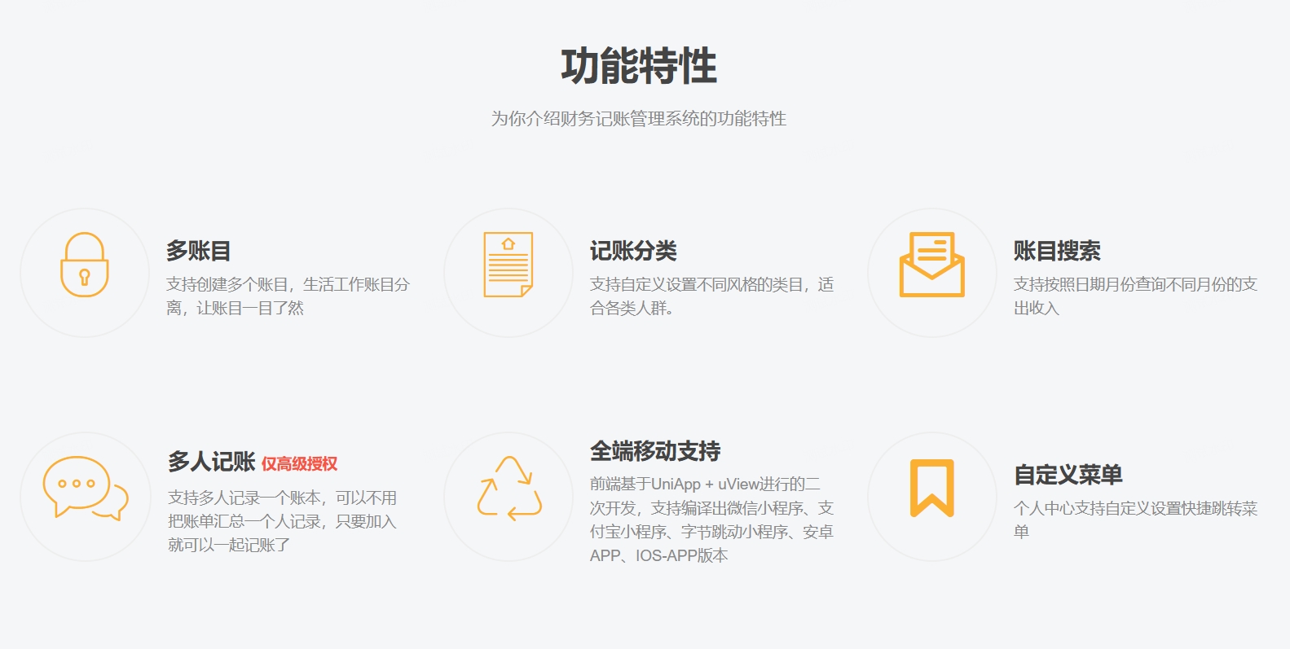Click the red 仅高级授权 label
This screenshot has height=649, width=1290.
299,464
